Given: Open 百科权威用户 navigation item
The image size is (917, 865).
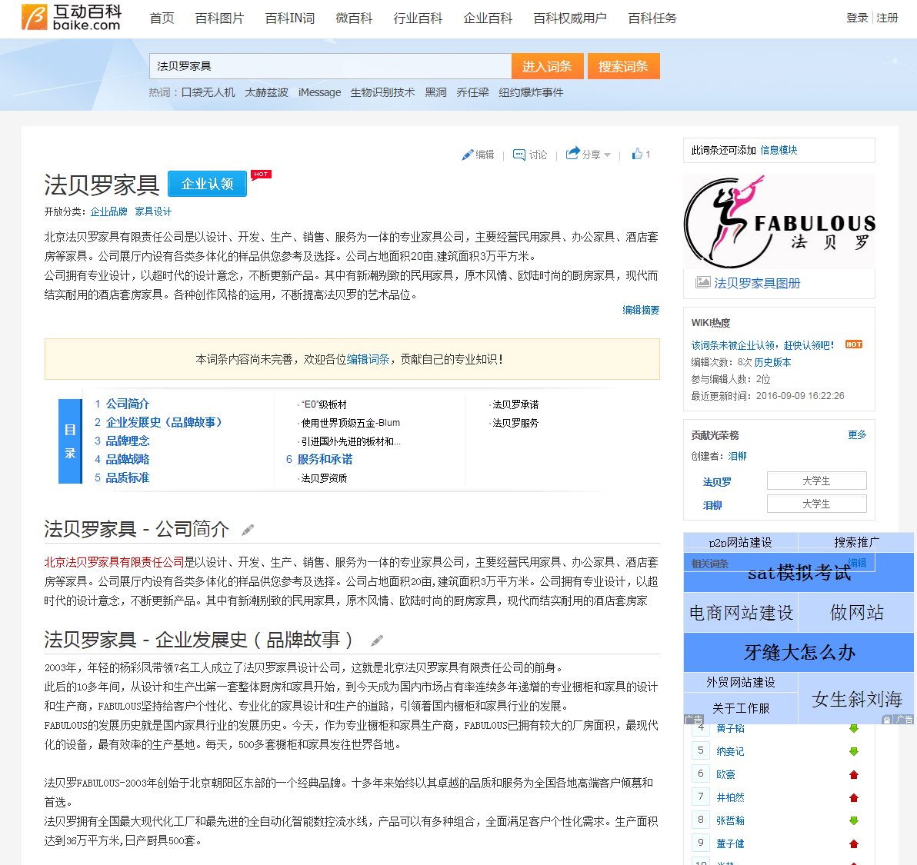Looking at the screenshot, I should click(569, 18).
